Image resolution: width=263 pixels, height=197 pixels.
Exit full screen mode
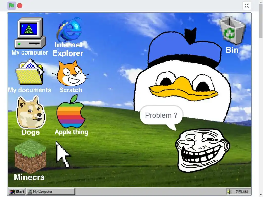pyautogui.click(x=247, y=6)
